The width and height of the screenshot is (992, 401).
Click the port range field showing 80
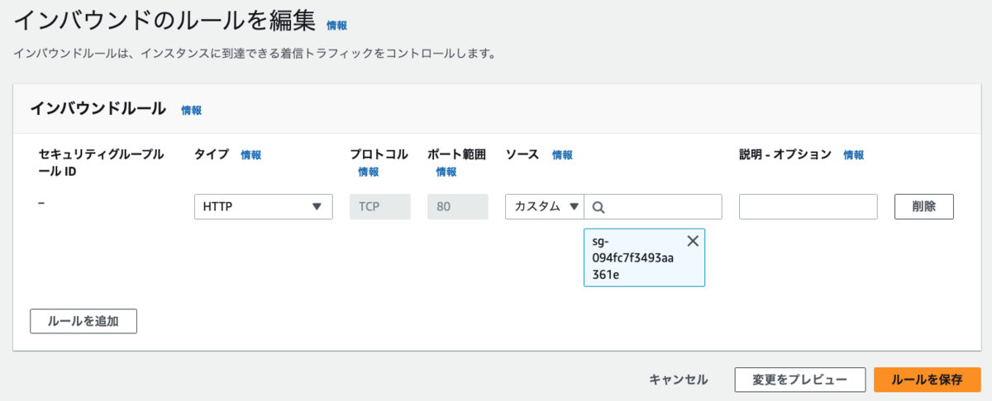(x=457, y=207)
